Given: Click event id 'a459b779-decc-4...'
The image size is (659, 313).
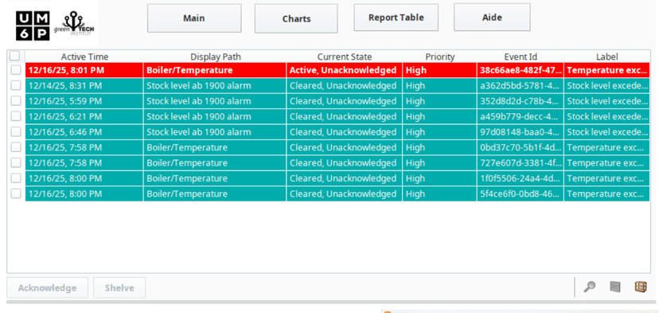Looking at the screenshot, I should click(521, 116).
